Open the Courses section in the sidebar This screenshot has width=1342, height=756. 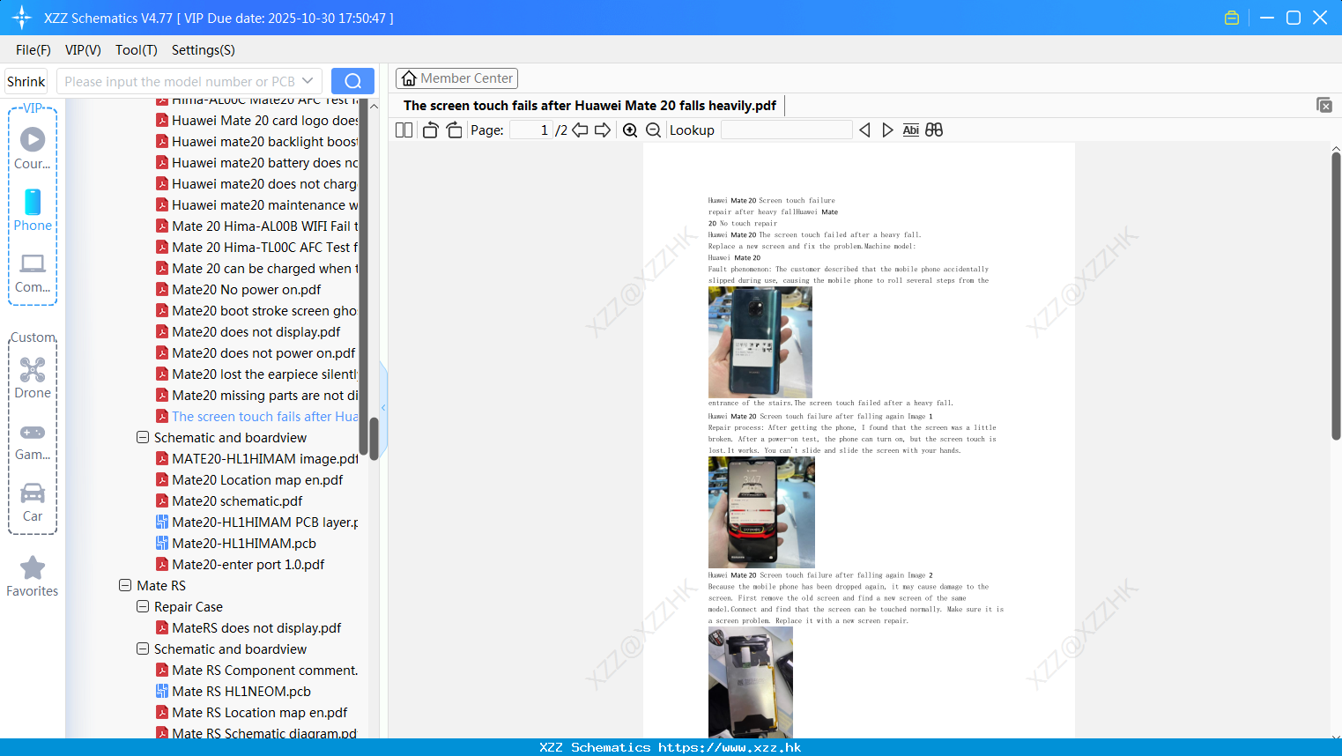33,148
